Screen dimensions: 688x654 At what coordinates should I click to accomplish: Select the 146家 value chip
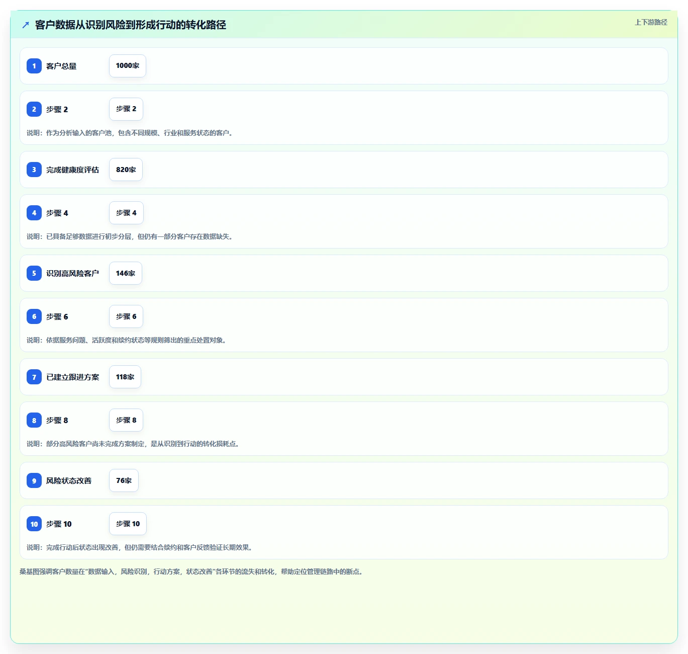(x=126, y=273)
